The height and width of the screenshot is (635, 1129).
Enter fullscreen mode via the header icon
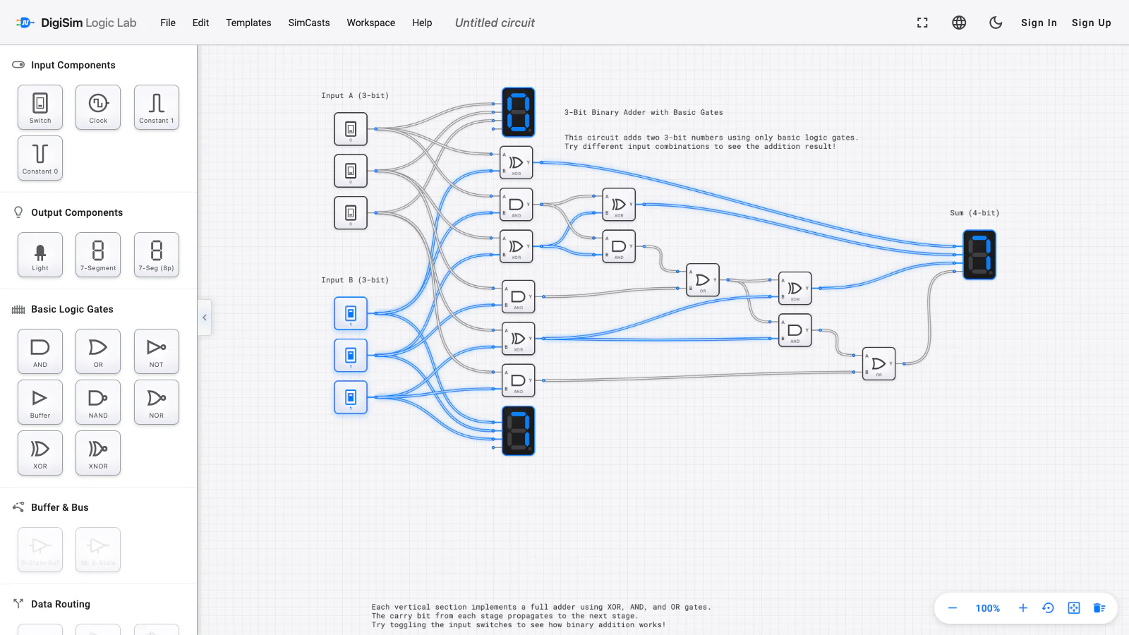pos(922,23)
